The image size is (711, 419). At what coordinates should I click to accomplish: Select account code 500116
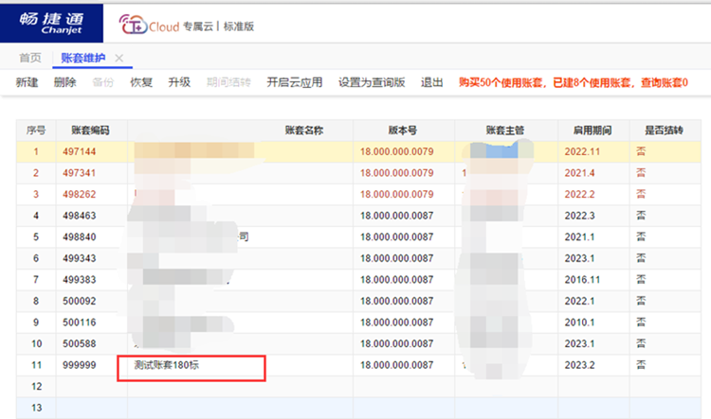[x=80, y=323]
